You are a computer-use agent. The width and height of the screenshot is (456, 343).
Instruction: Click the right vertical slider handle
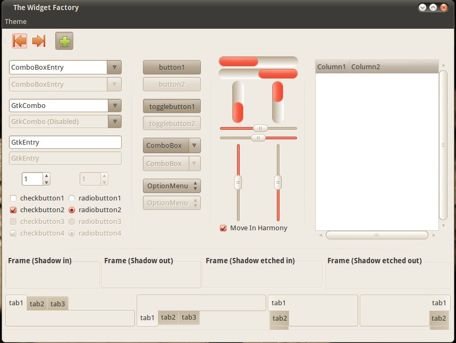(278, 183)
